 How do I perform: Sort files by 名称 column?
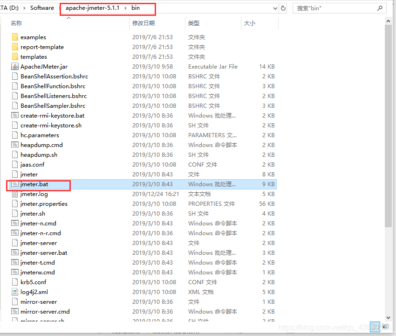(x=16, y=23)
